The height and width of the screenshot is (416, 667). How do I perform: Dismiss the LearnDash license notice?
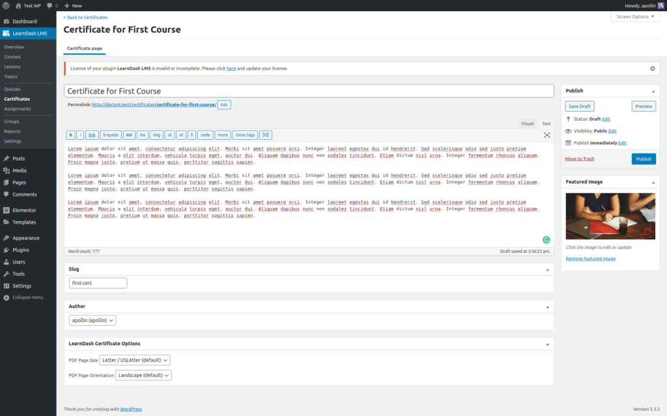click(652, 68)
